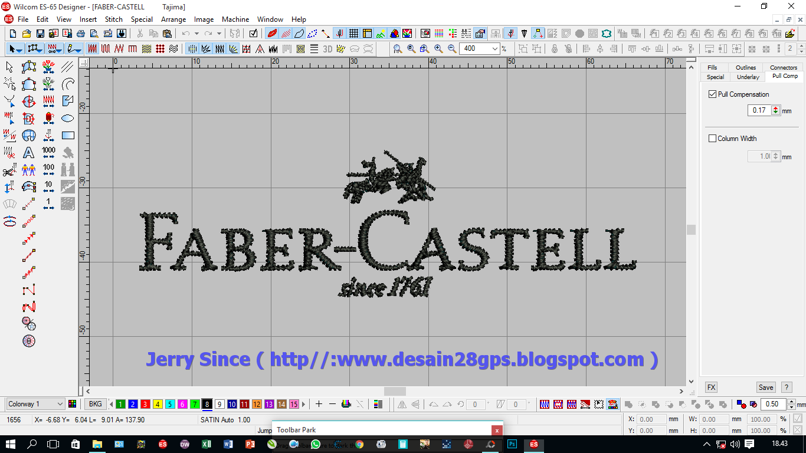Open the Colorway 1 dropdown
Screen dimensions: 806x453
[59, 404]
